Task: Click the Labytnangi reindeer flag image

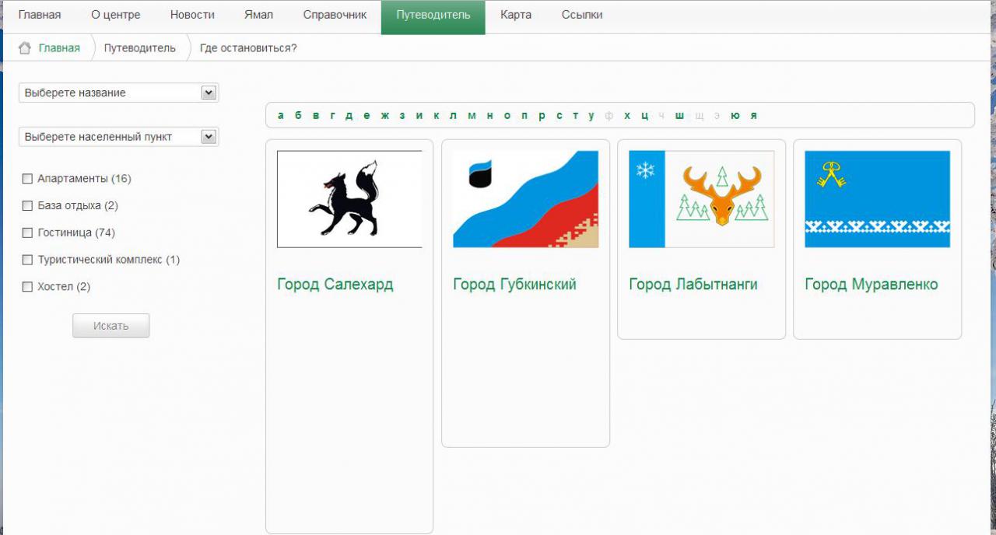Action: 701,199
